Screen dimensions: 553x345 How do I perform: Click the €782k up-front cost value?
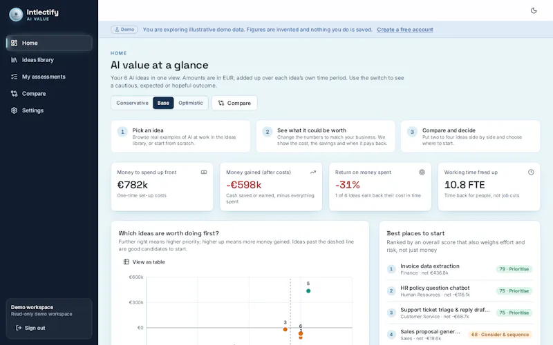click(x=132, y=185)
